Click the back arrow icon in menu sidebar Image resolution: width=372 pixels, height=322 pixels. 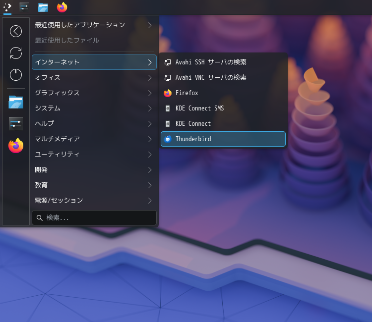[x=16, y=31]
